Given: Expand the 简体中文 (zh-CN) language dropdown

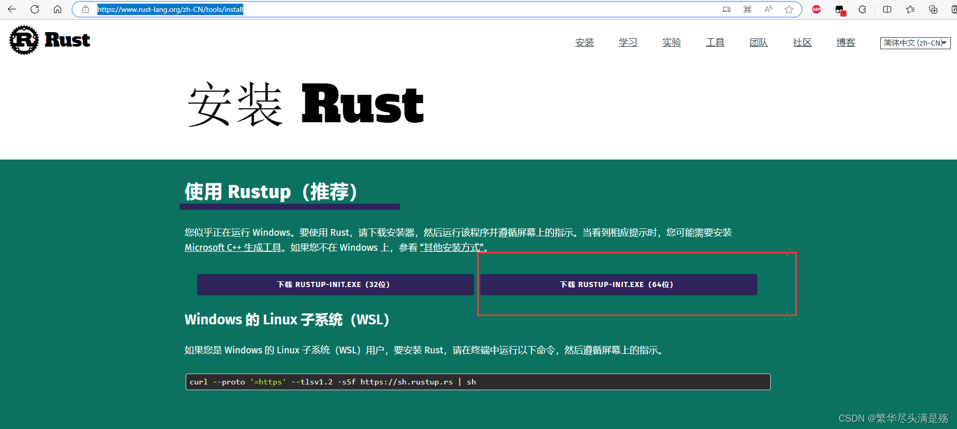Looking at the screenshot, I should point(915,43).
